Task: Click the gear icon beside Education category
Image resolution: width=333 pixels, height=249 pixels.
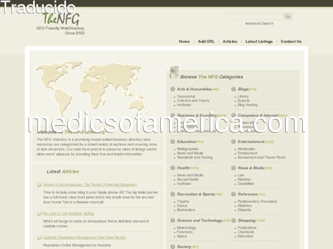Action: [173, 142]
